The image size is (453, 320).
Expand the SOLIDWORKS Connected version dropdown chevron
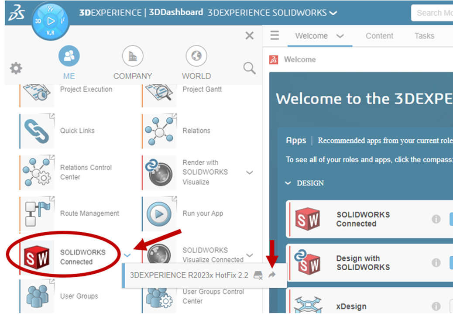(x=128, y=255)
